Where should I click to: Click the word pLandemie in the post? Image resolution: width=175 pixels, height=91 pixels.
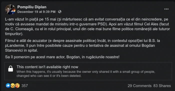[x=13, y=45]
